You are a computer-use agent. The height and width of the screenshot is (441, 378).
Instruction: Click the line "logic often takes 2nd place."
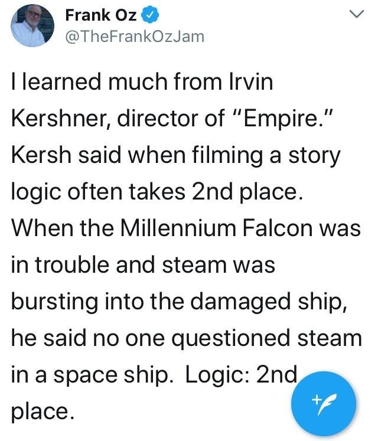point(157,192)
